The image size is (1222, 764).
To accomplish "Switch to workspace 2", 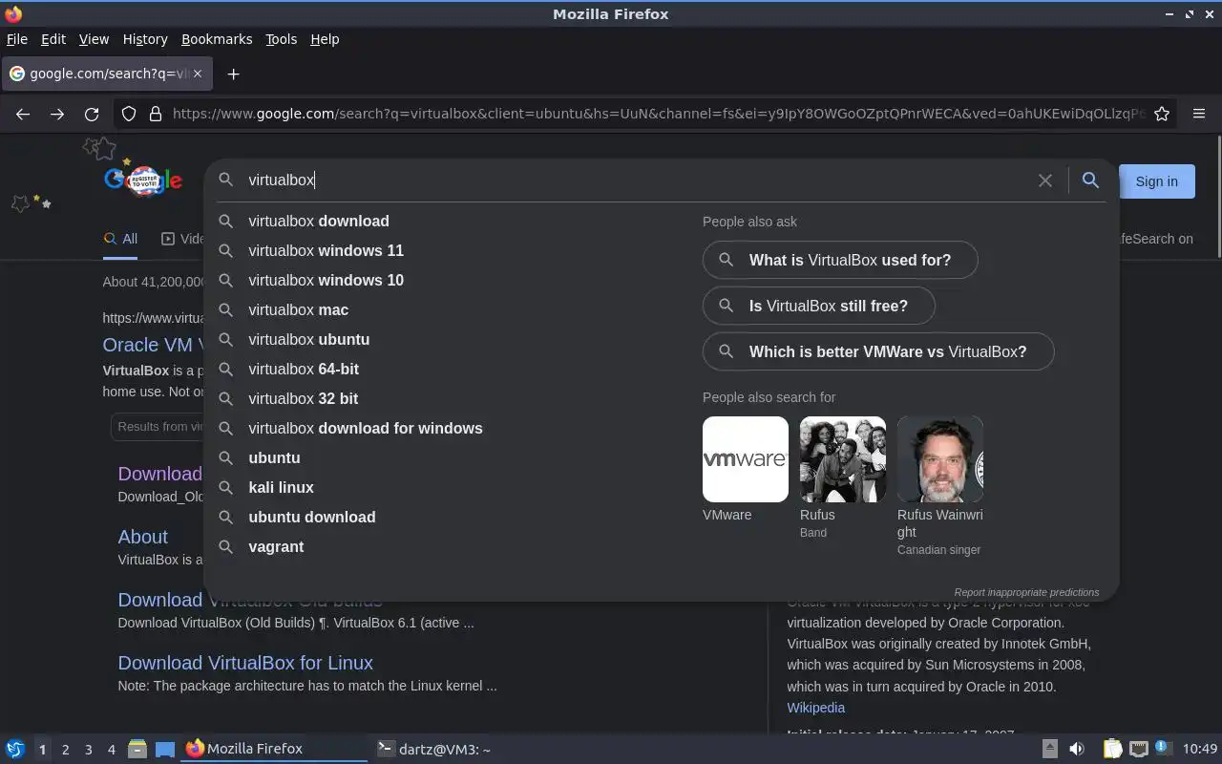I will [65, 750].
